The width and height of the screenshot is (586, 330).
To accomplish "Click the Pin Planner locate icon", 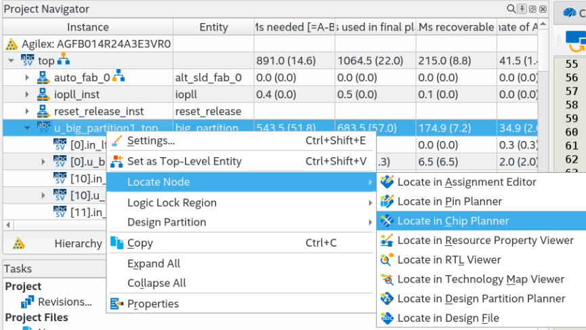I will coord(387,201).
